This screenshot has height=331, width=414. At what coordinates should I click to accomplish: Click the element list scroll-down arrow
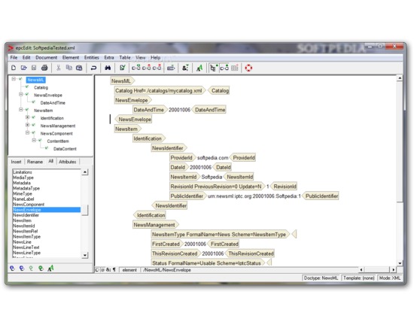85,255
